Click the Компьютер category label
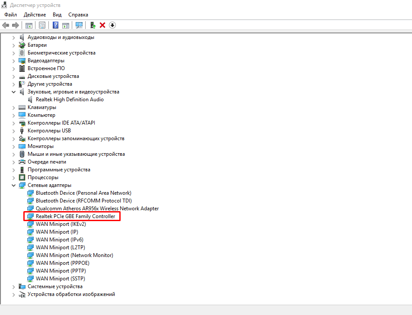Screen dimensions: 412x315 coord(42,115)
